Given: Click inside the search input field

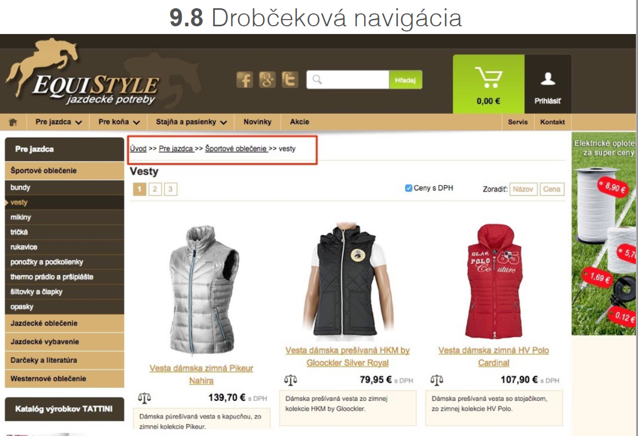Looking at the screenshot, I should 348,80.
